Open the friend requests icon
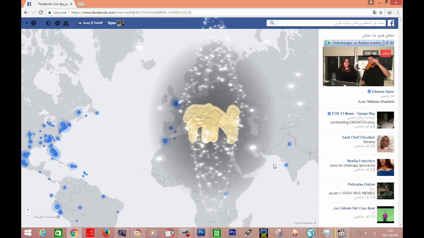Image resolution: width=424 pixels, height=238 pixels. (66, 23)
